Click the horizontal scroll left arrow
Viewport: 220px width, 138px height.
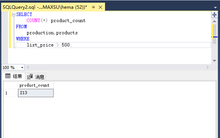point(28,67)
